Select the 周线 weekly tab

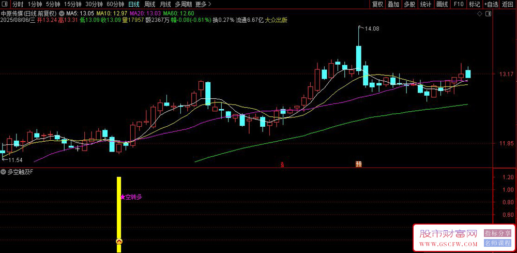click(150, 4)
